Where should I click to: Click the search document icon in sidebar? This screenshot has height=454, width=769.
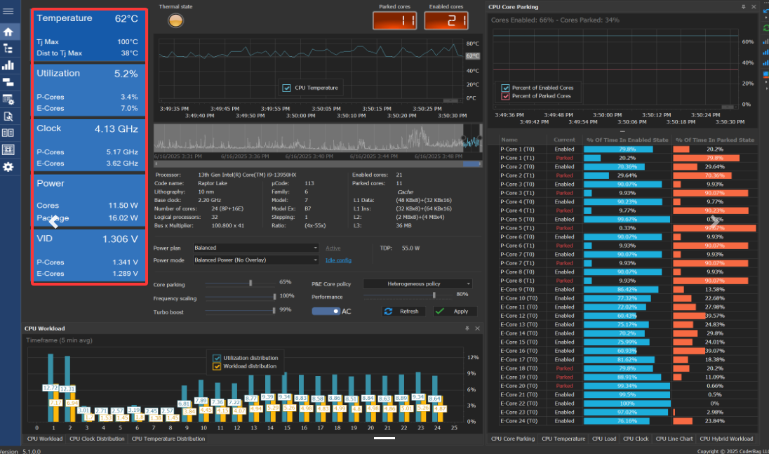pos(8,116)
